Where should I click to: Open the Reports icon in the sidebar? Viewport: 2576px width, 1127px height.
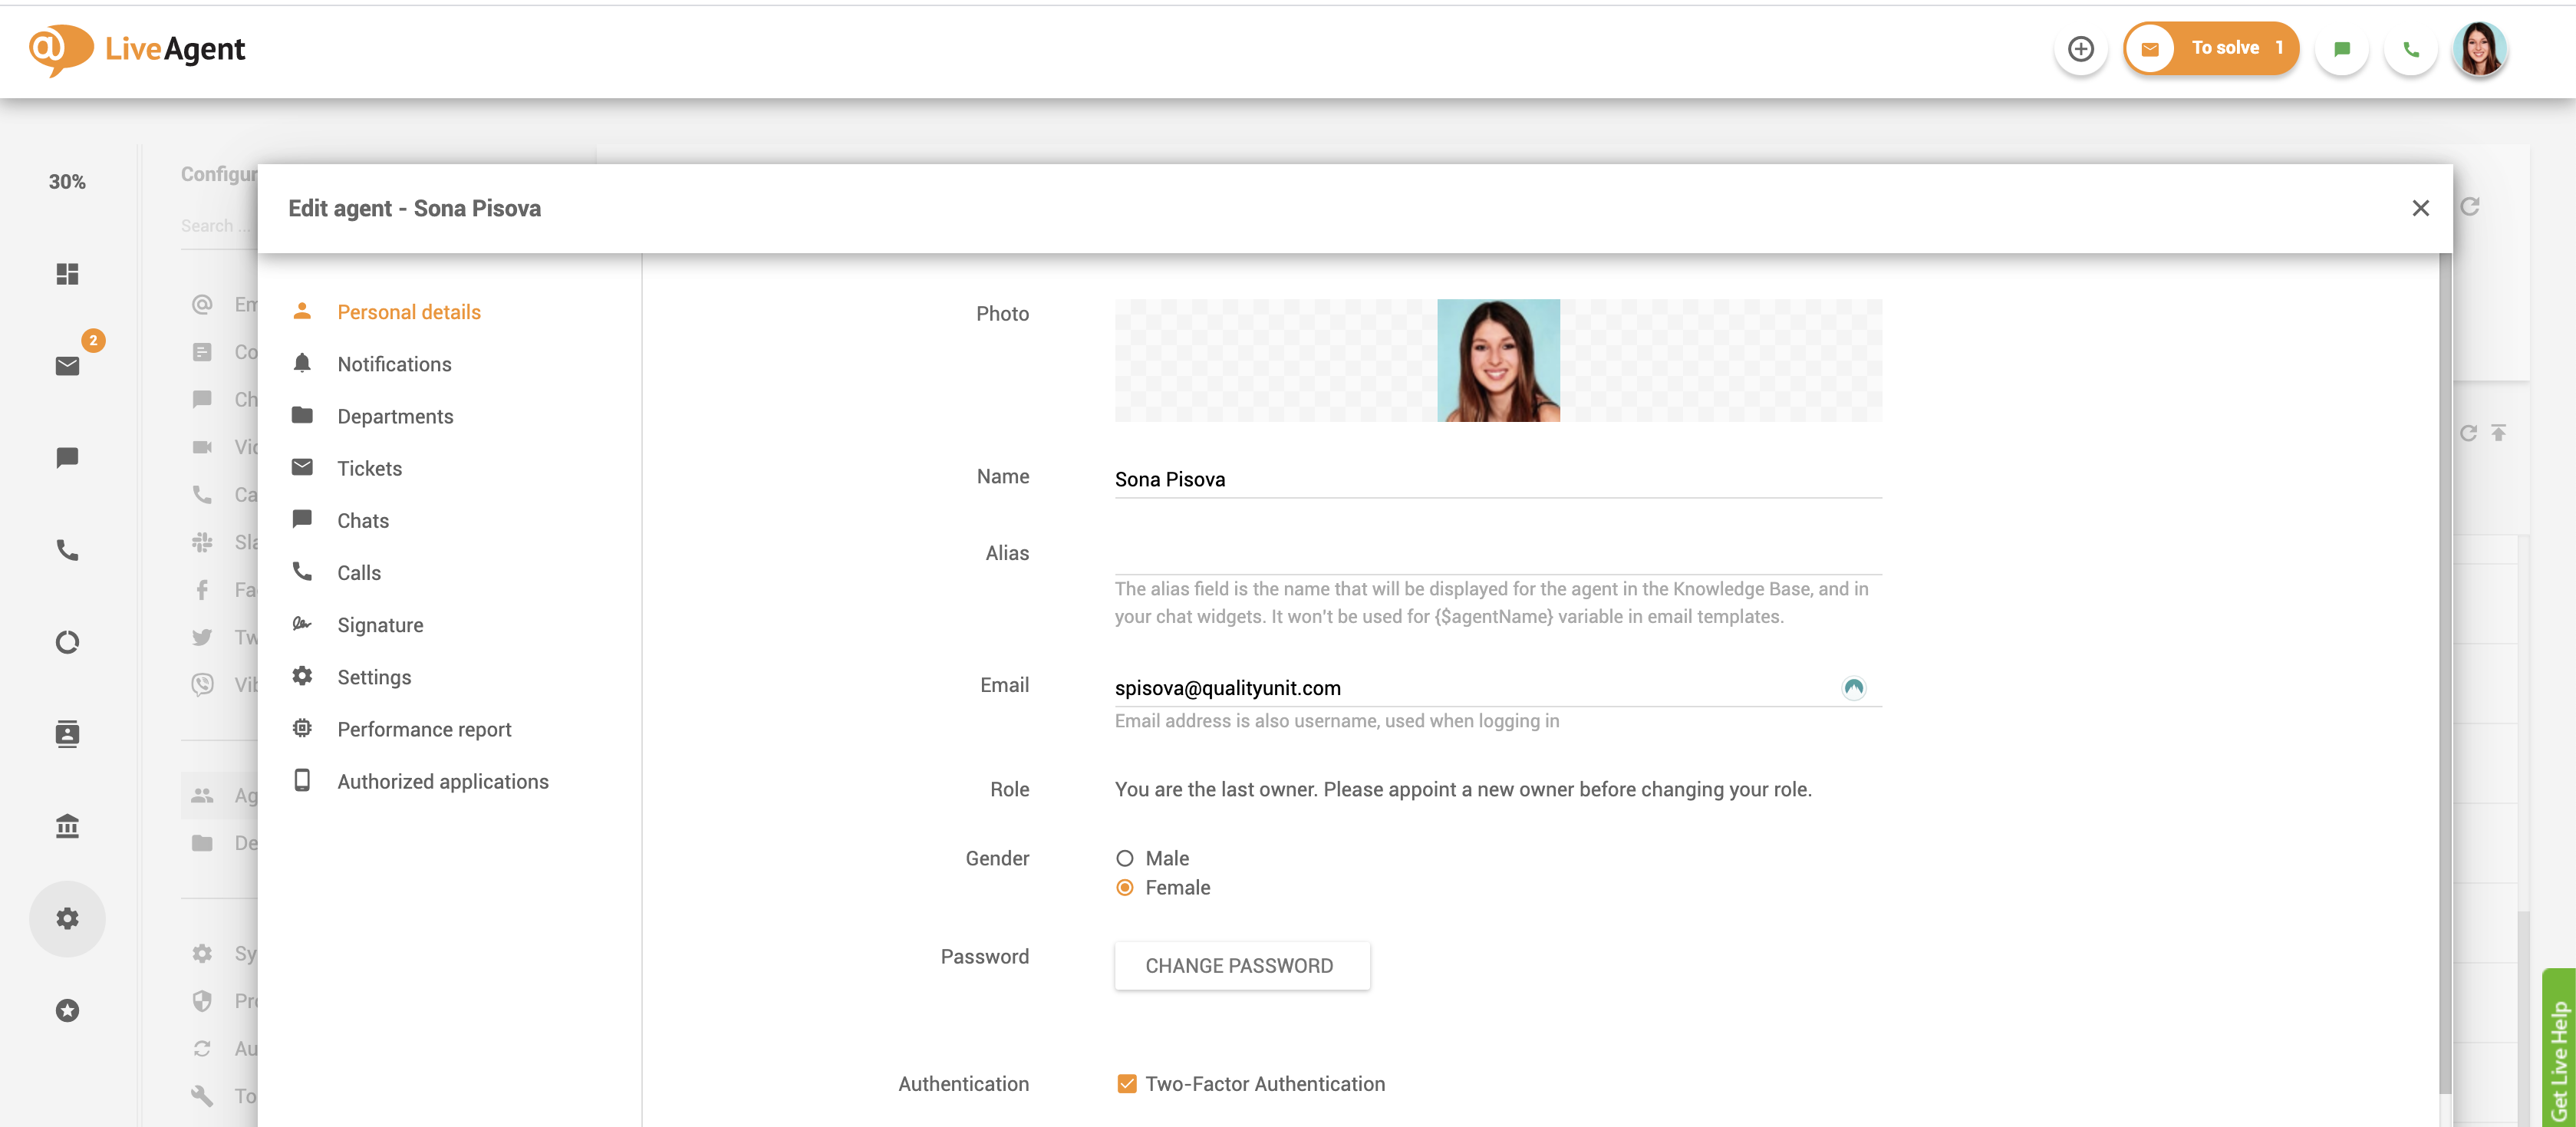[67, 641]
